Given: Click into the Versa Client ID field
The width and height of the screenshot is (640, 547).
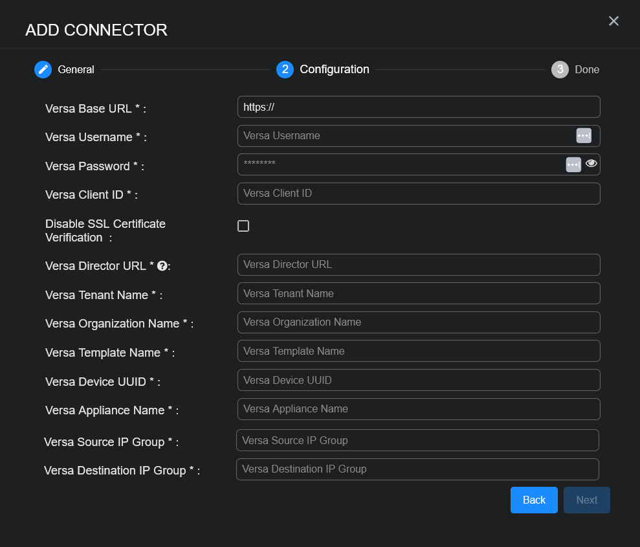Looking at the screenshot, I should pyautogui.click(x=418, y=194).
